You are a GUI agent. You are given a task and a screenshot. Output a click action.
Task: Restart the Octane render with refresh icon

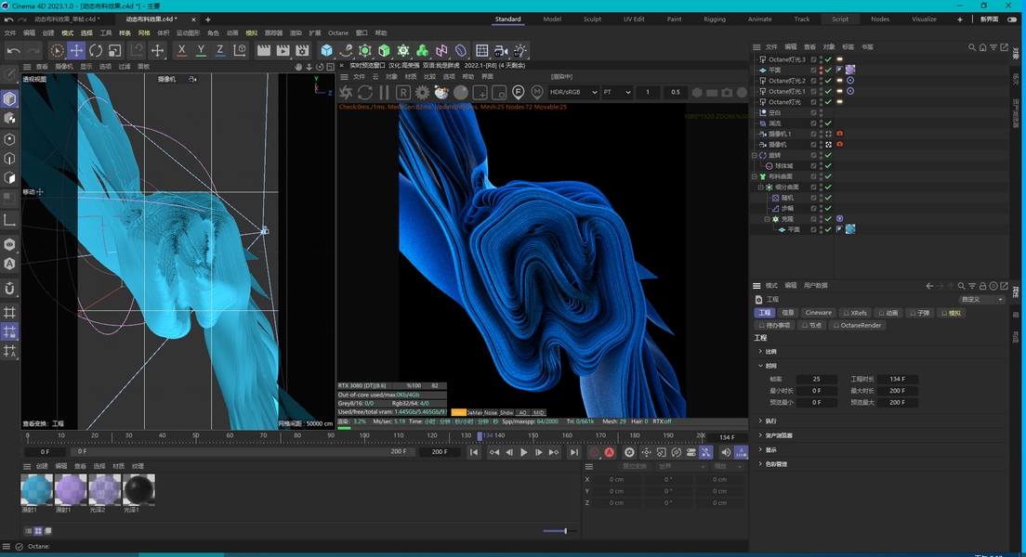365,92
